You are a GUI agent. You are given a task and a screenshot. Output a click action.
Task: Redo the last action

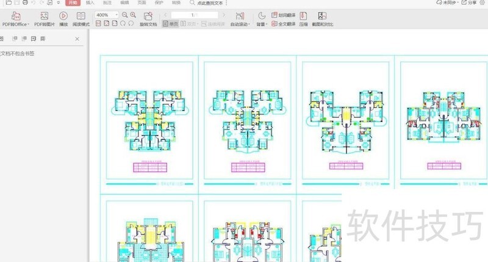[x=41, y=2]
